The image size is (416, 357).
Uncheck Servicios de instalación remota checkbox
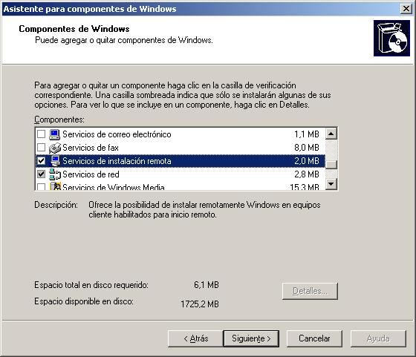tap(41, 160)
